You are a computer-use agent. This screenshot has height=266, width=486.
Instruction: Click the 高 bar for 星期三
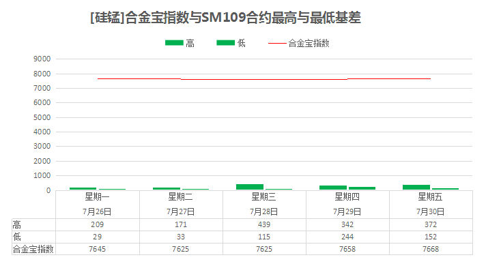[x=250, y=187]
